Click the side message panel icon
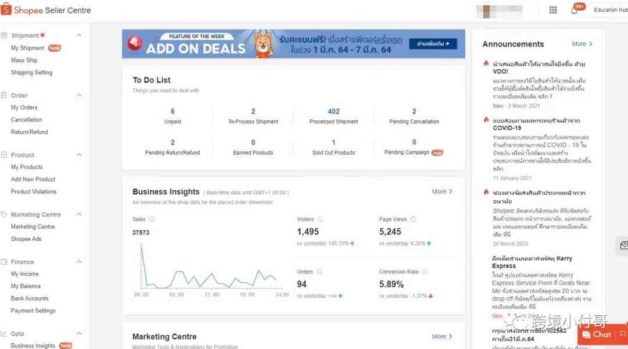Image resolution: width=628 pixels, height=349 pixels. 623,245
